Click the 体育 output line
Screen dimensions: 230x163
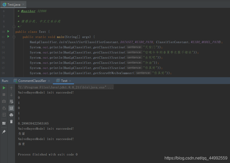click(x=22, y=144)
